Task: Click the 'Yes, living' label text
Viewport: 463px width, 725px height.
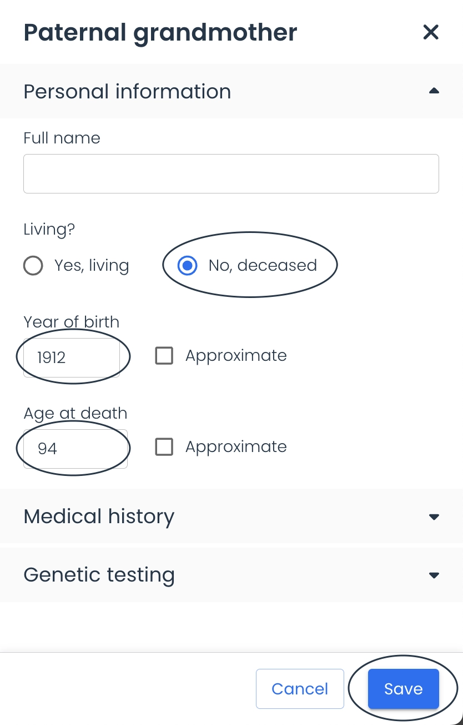Action: click(92, 266)
